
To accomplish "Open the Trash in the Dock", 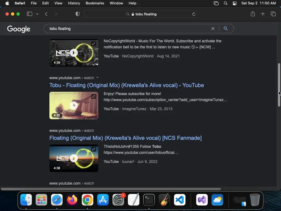I will (255, 200).
